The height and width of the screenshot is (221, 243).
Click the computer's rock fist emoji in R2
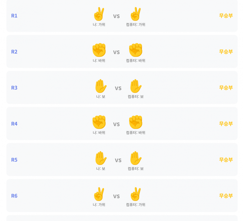point(136,50)
